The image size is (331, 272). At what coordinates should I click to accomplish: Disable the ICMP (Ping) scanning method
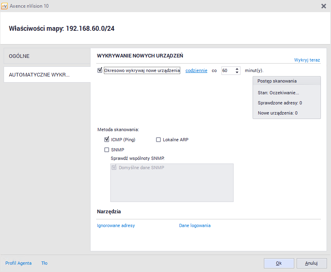[107, 140]
